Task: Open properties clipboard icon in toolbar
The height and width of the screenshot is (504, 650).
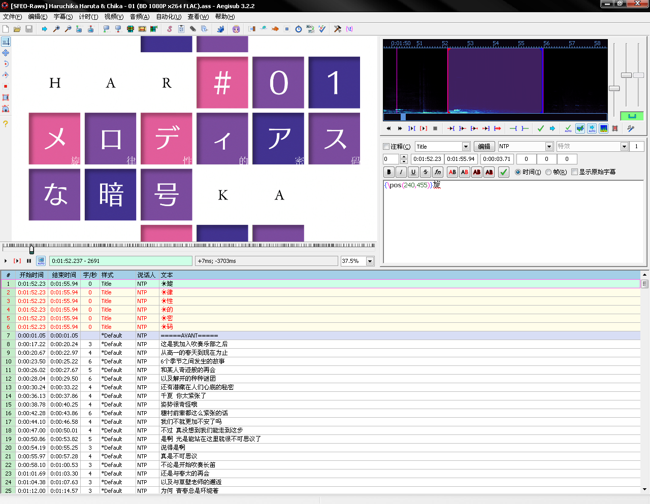Action: [x=181, y=29]
